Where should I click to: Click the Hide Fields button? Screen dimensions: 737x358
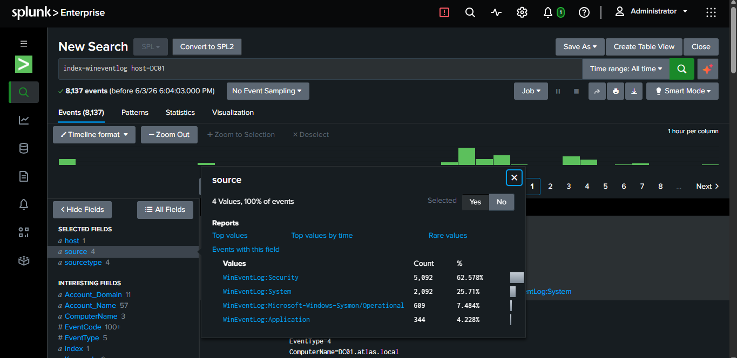[x=83, y=210]
